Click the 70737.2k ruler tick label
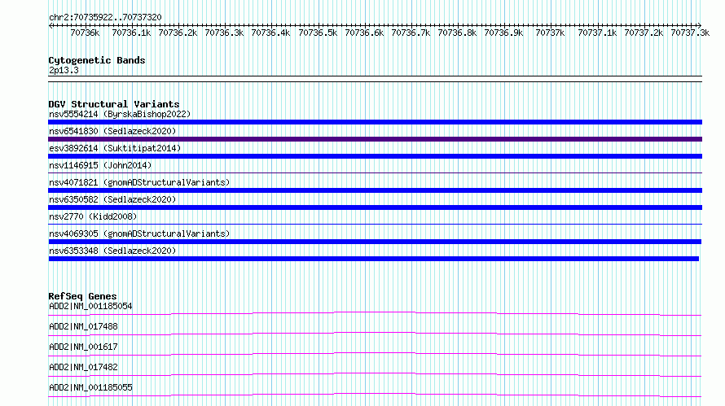 coord(644,33)
